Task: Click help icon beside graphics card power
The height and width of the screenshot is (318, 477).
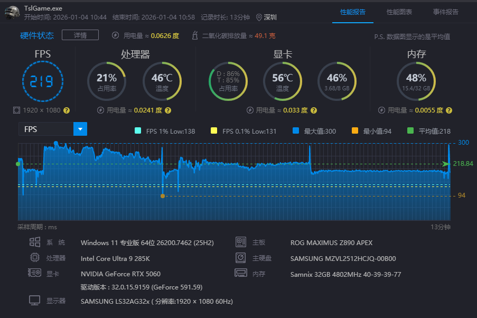Action: [x=313, y=110]
